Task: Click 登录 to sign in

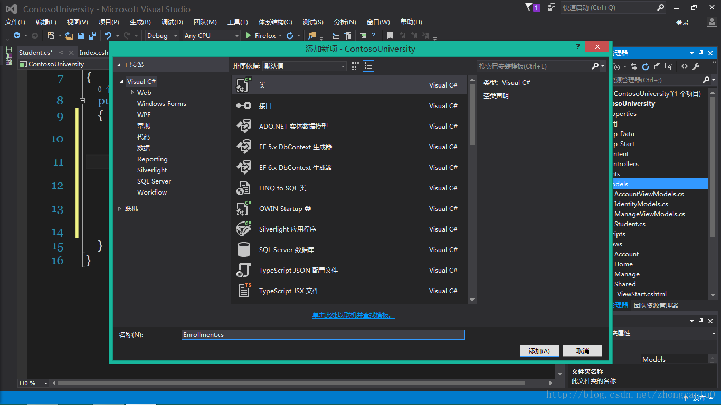Action: click(682, 22)
